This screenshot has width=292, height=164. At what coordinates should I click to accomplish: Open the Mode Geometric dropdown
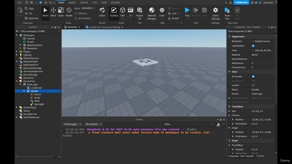click(x=88, y=8)
